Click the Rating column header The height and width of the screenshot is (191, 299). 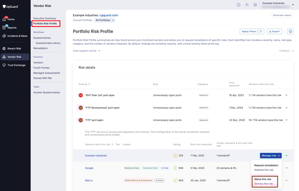176,145
